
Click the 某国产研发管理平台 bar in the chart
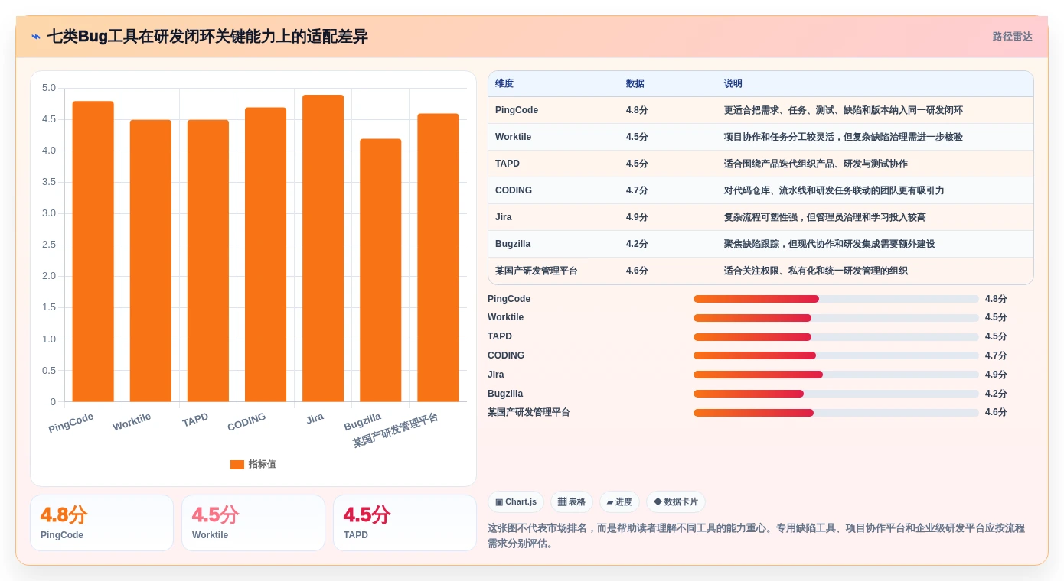[x=438, y=258]
